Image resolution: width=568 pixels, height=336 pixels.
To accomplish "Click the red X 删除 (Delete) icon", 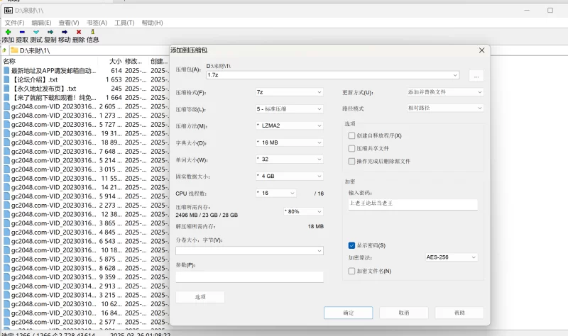I will [79, 32].
